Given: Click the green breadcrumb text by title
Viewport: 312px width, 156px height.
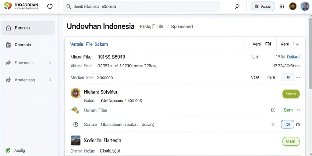Looking at the screenshot, I should click(x=151, y=27).
